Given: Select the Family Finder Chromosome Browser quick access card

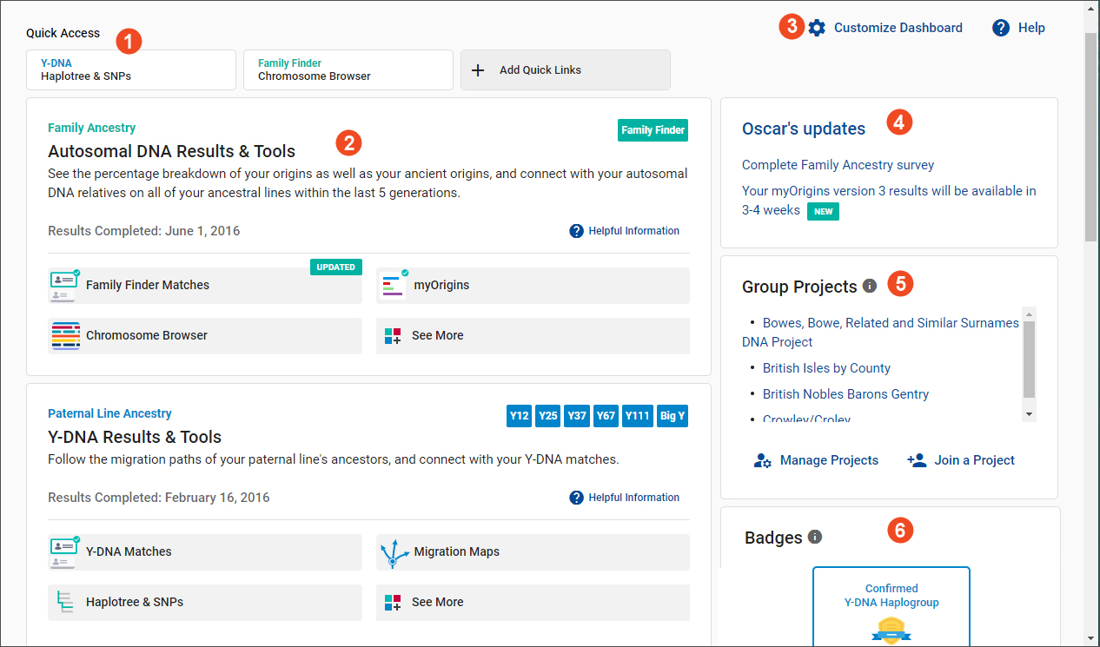Looking at the screenshot, I should click(348, 69).
